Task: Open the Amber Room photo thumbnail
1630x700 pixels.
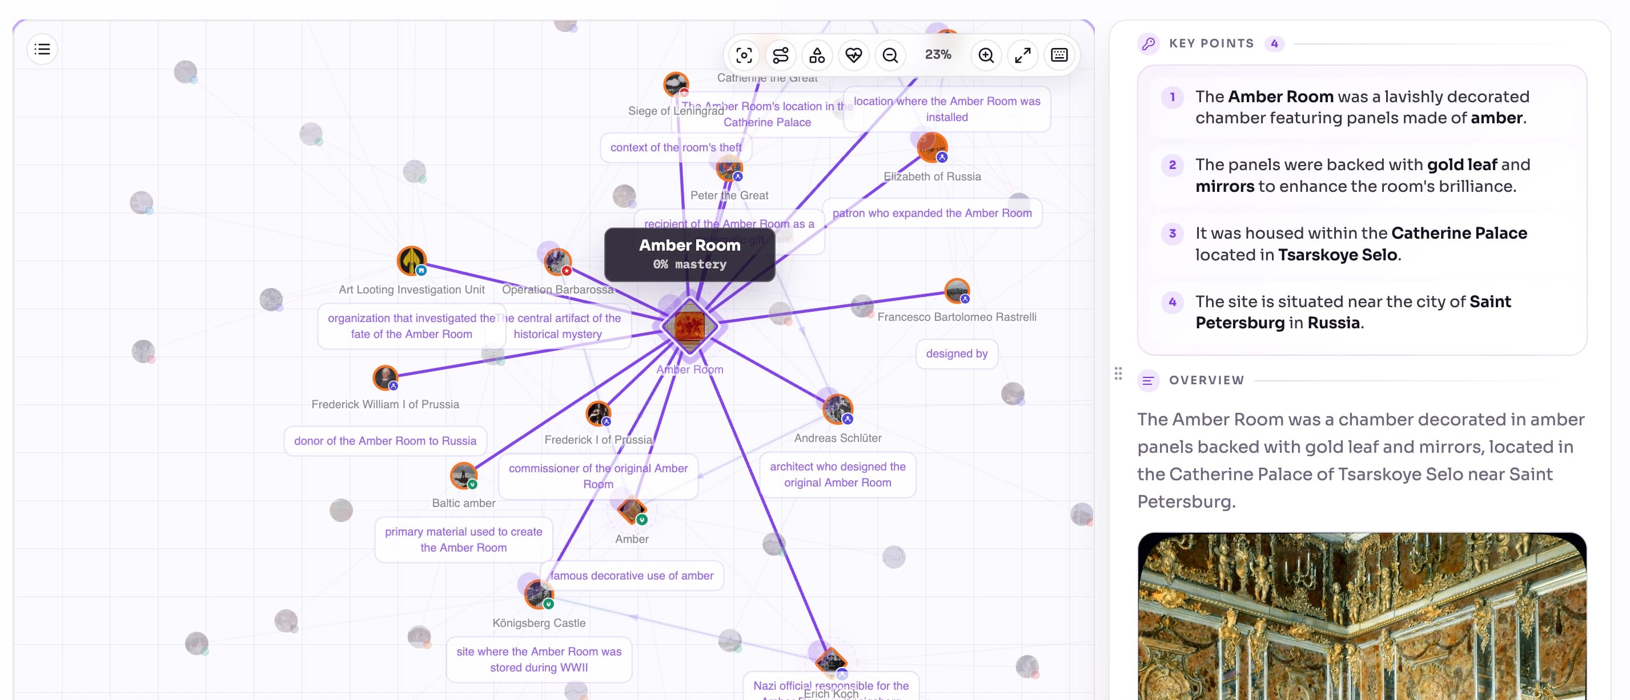Action: 1362,616
